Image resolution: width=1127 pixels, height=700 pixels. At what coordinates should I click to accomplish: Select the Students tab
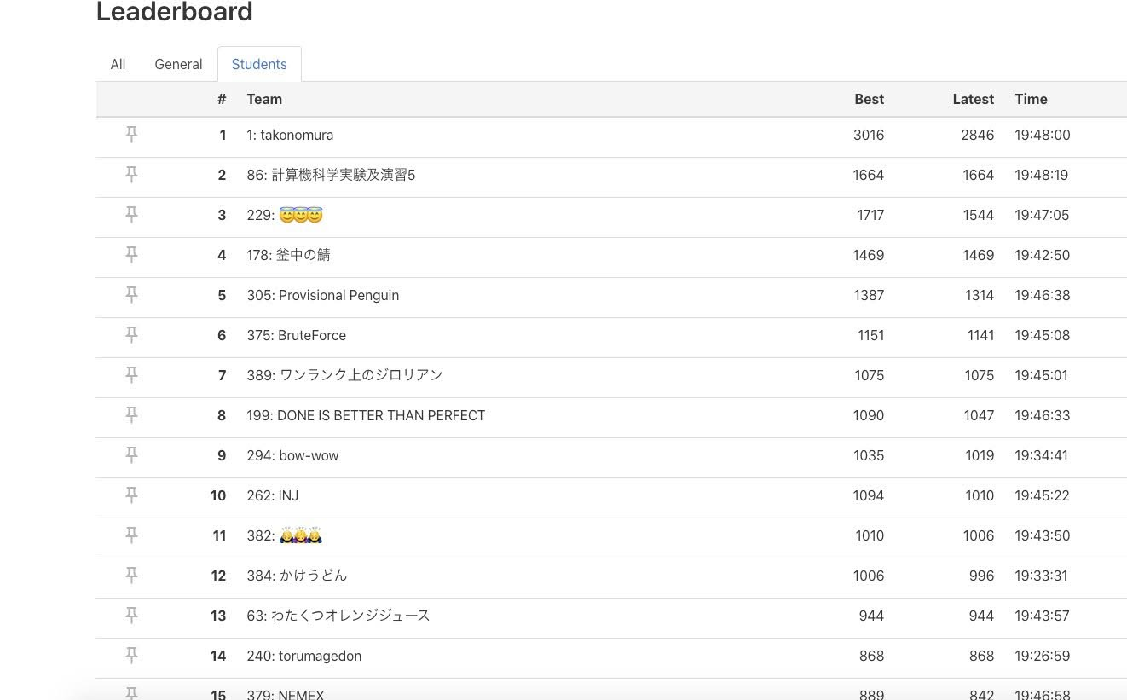259,64
